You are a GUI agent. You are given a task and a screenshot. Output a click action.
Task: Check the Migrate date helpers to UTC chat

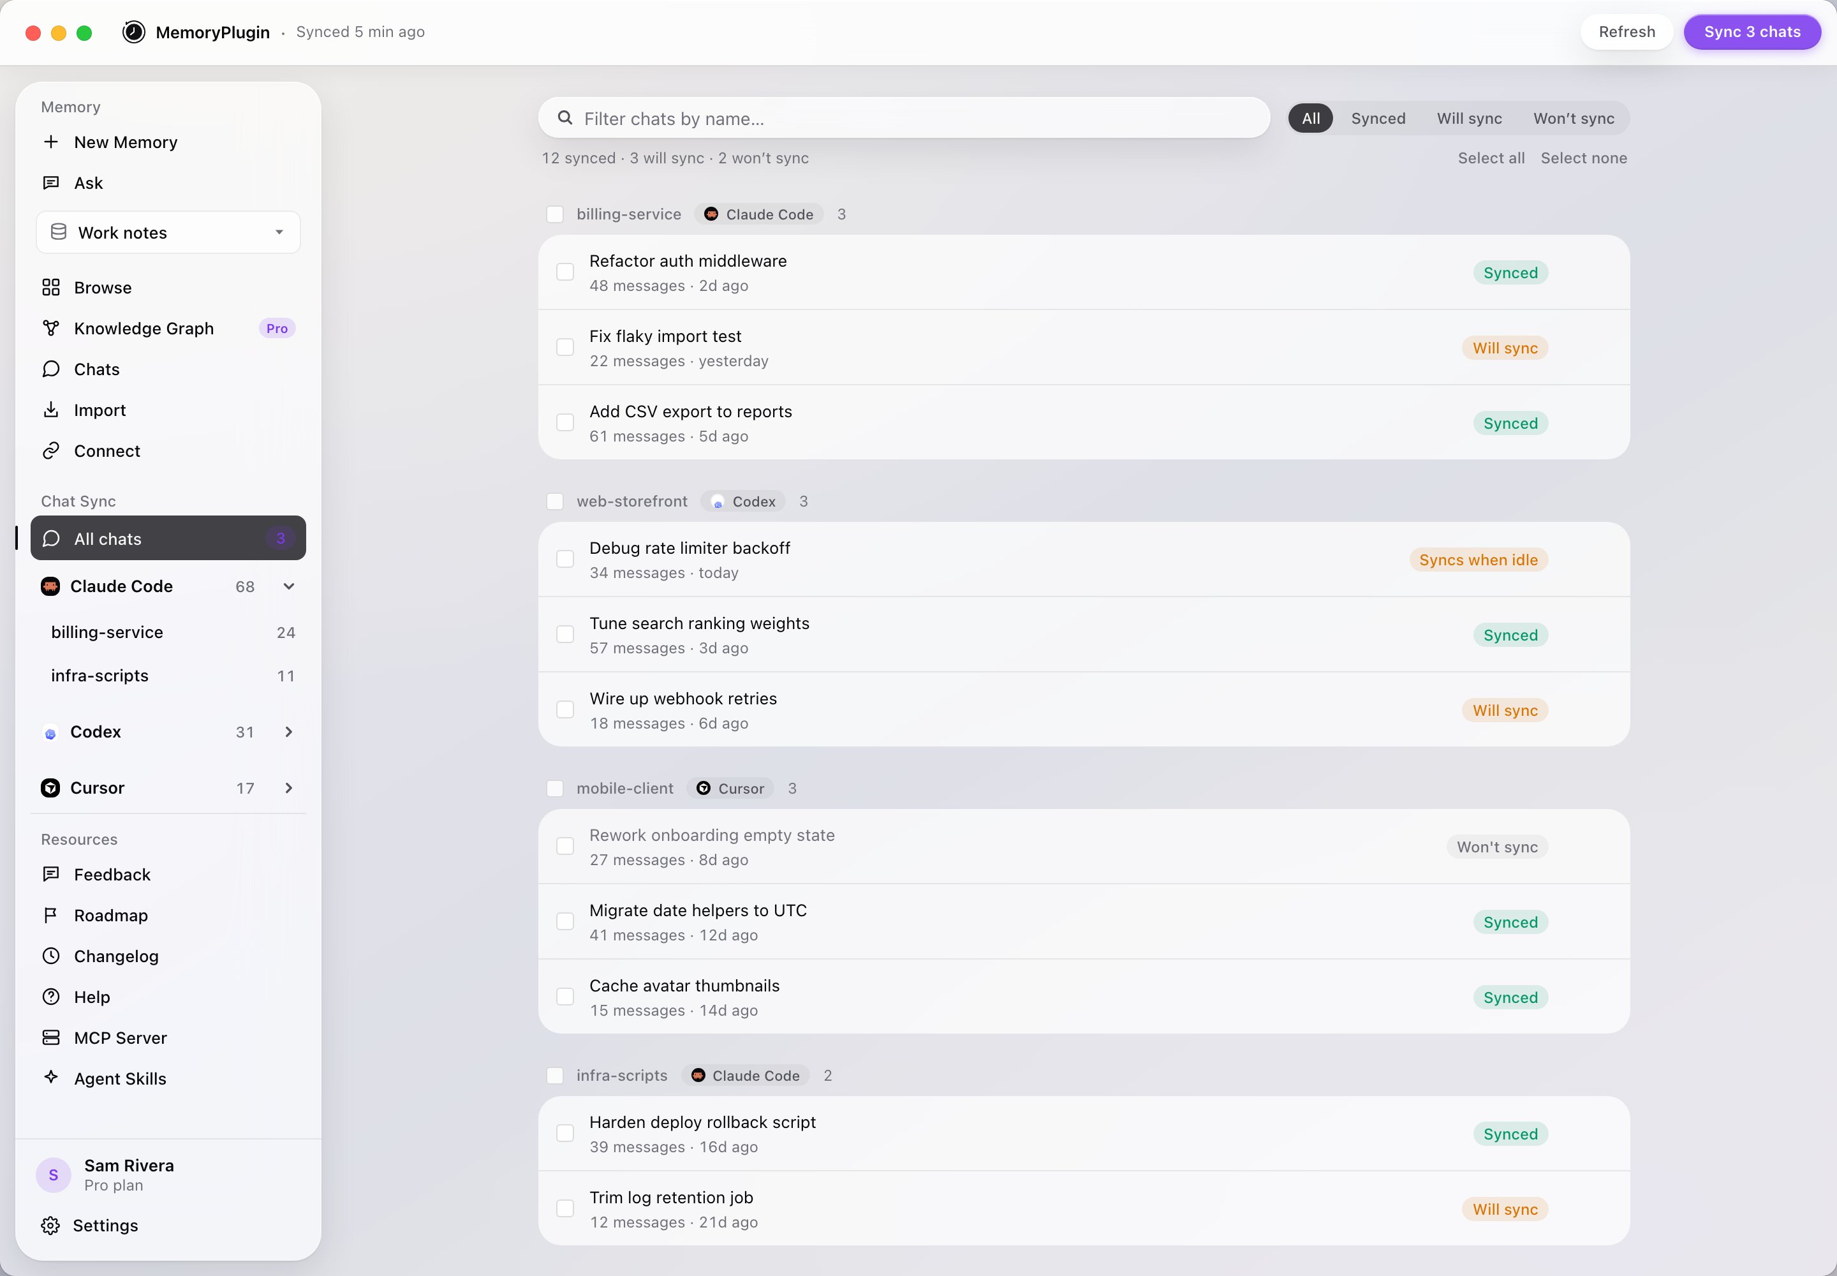[565, 921]
